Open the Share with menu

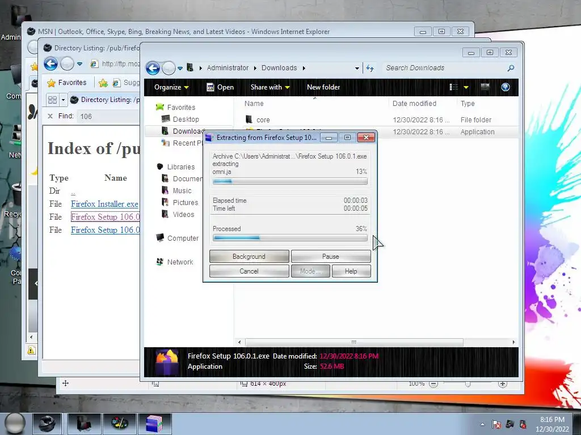(x=270, y=87)
